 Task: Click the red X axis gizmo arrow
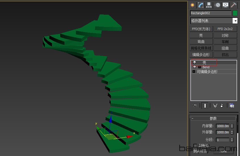(130, 136)
